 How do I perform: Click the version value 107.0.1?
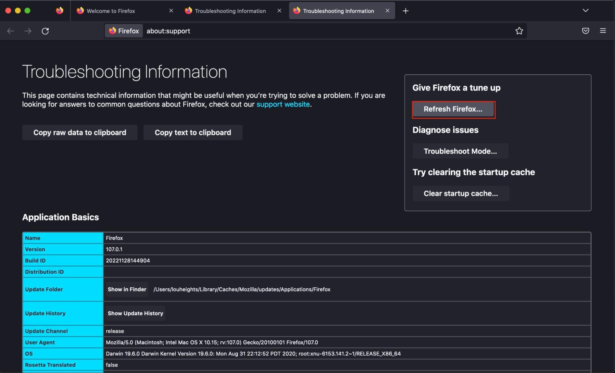[x=114, y=249]
